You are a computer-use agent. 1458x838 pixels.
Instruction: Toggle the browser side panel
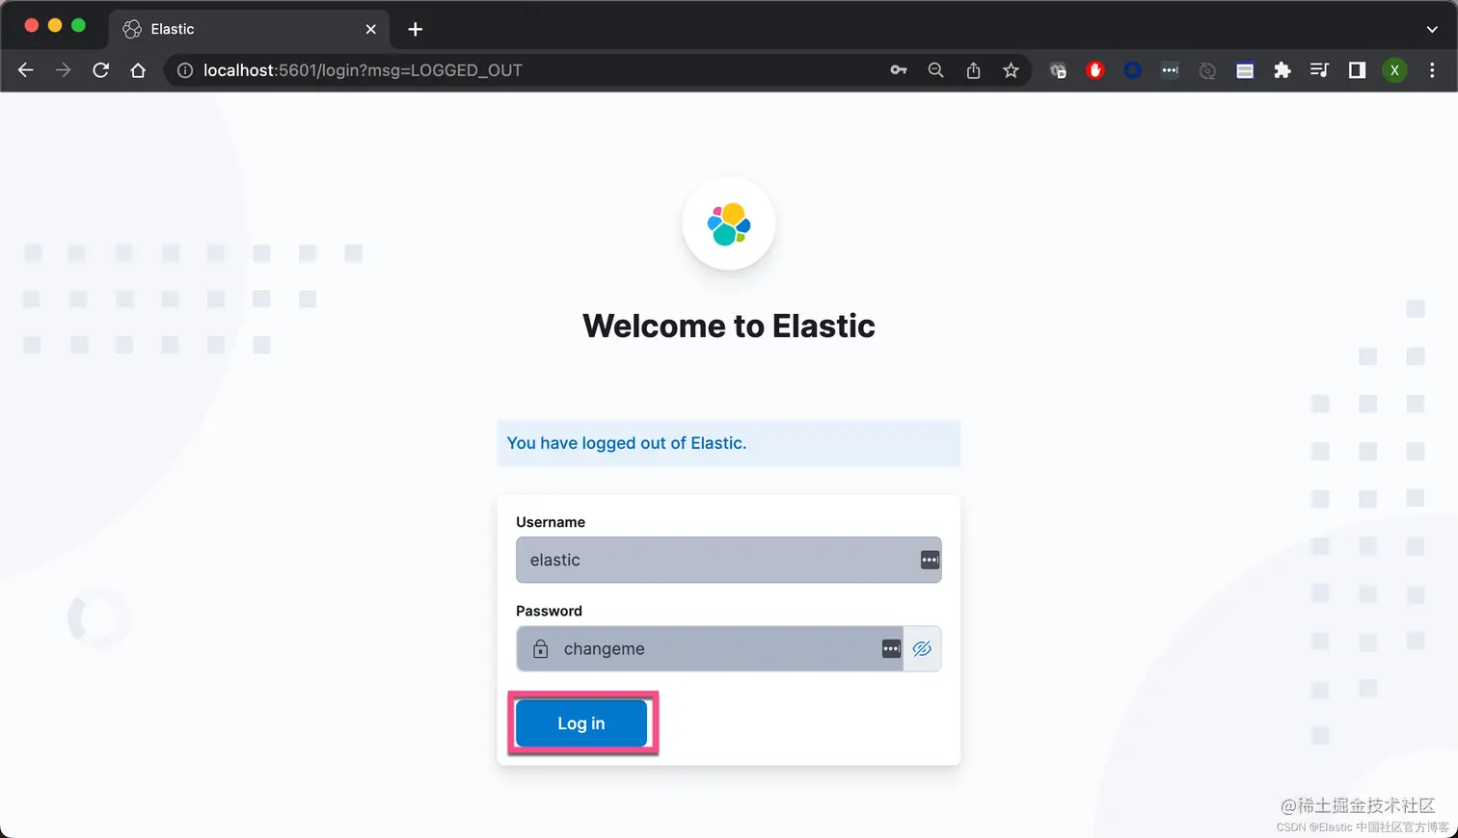(x=1357, y=70)
